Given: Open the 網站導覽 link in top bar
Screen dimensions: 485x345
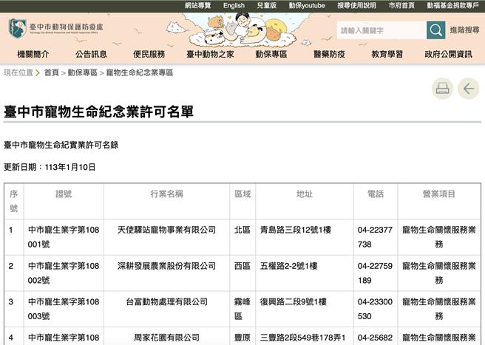Looking at the screenshot, I should coord(197,6).
